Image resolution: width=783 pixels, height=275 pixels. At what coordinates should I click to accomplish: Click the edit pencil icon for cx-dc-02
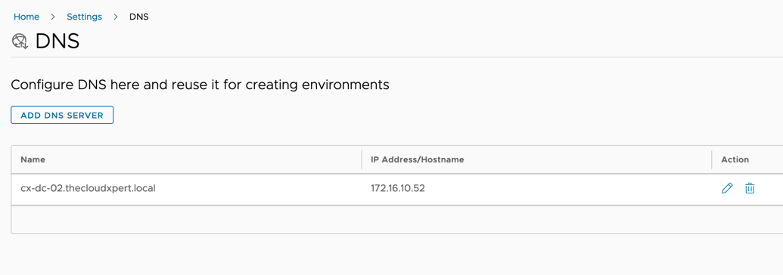point(728,188)
